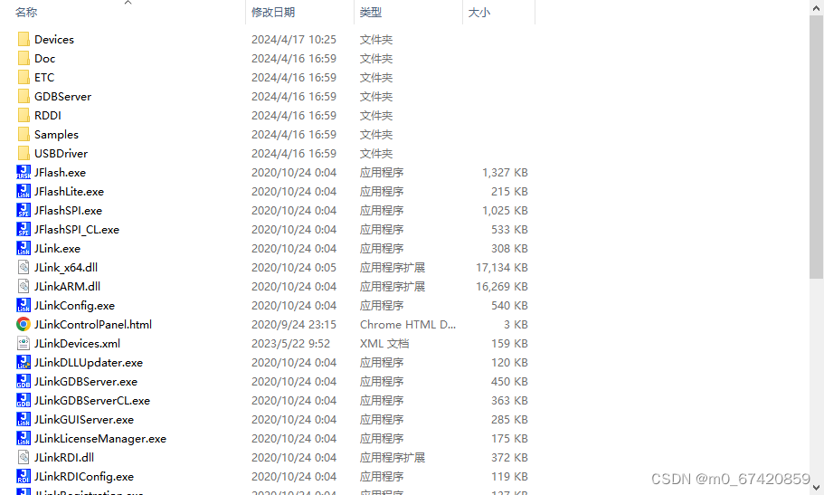Select the ETC folder icon
This screenshot has width=824, height=495.
point(24,77)
